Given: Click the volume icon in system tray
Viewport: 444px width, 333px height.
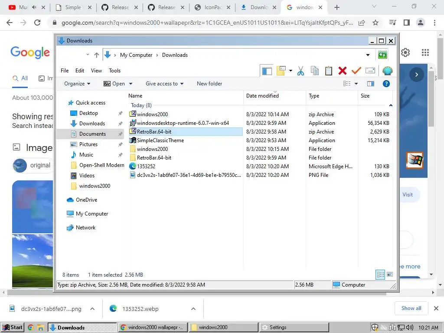Looking at the screenshot, I should click(x=409, y=327).
